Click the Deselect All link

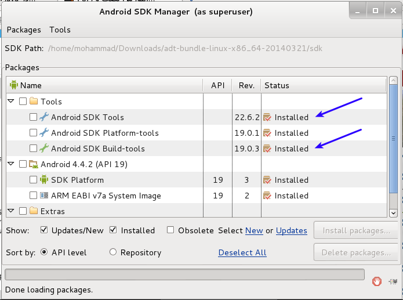242,252
